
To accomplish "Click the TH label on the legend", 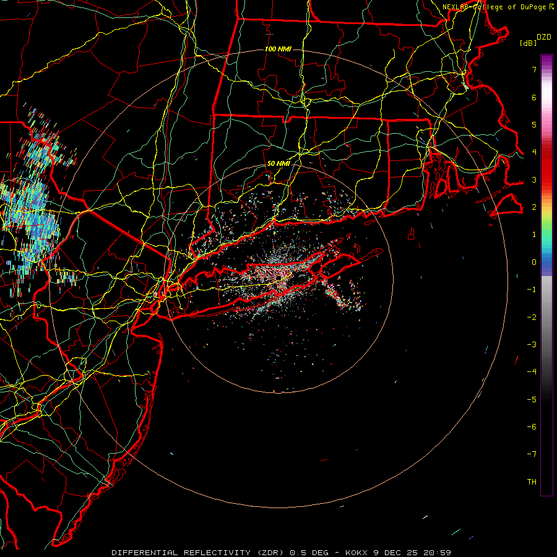I will [532, 482].
